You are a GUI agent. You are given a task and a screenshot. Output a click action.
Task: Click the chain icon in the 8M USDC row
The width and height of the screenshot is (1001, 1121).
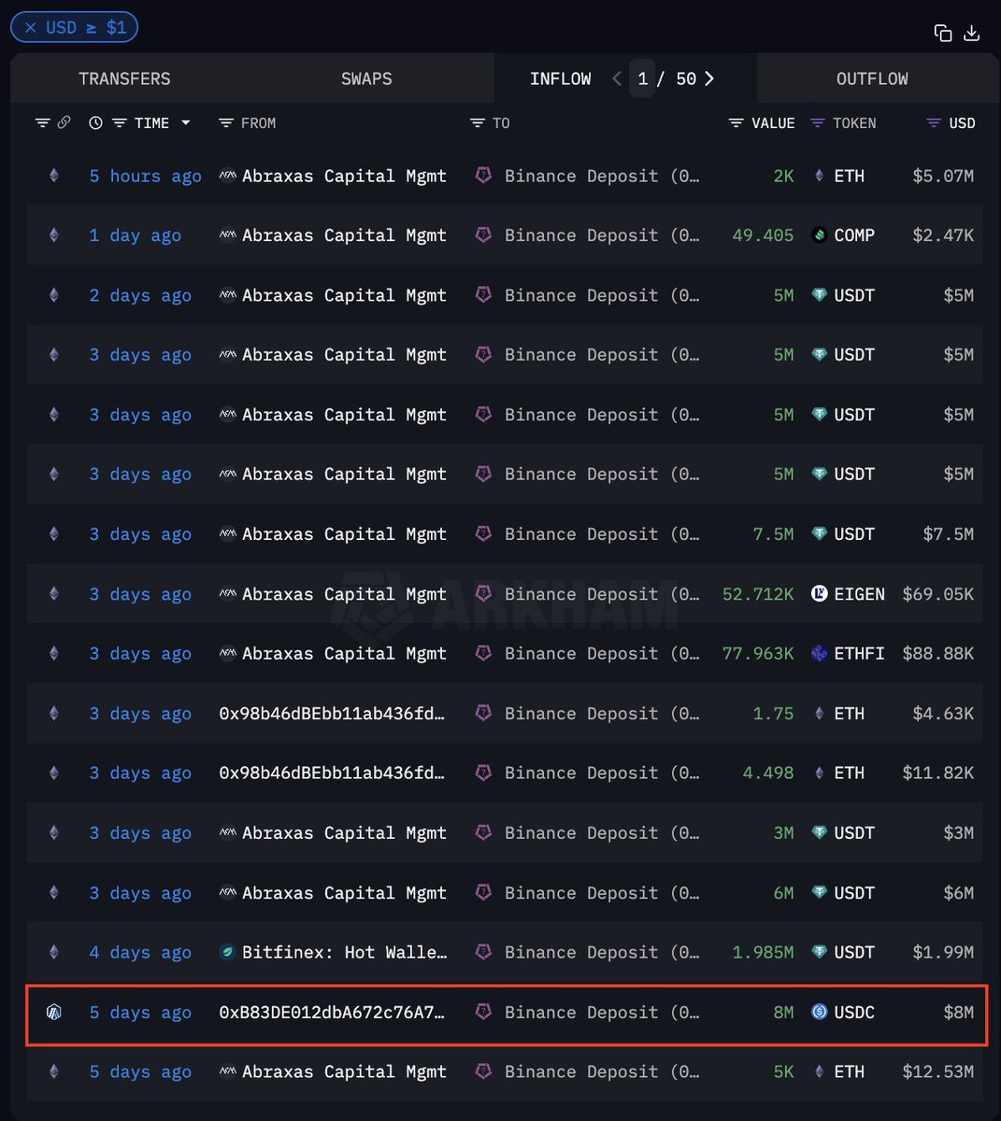(x=54, y=1013)
